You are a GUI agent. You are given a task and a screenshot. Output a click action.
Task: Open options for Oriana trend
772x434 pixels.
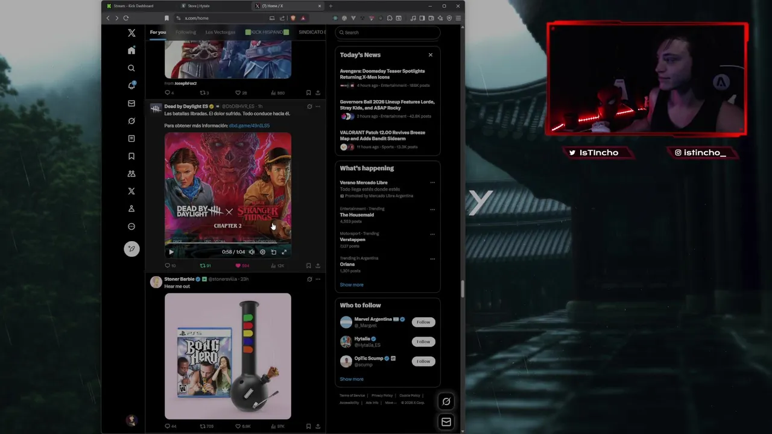click(432, 259)
